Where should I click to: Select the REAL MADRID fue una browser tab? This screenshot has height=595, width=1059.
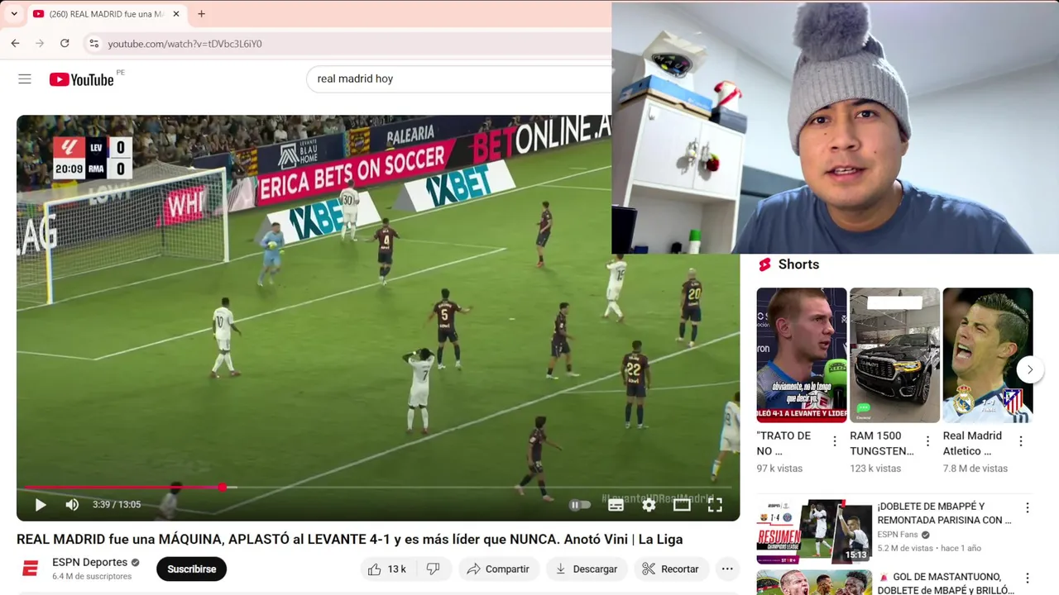[x=106, y=14]
